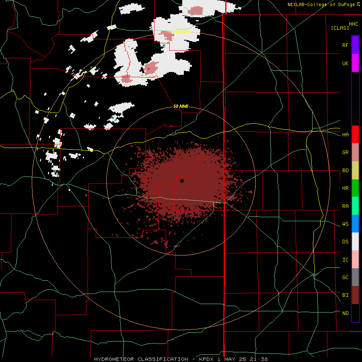Image resolution: width=362 pixels, height=362 pixels.
Task: Click the BD legend label
Action: point(345,171)
